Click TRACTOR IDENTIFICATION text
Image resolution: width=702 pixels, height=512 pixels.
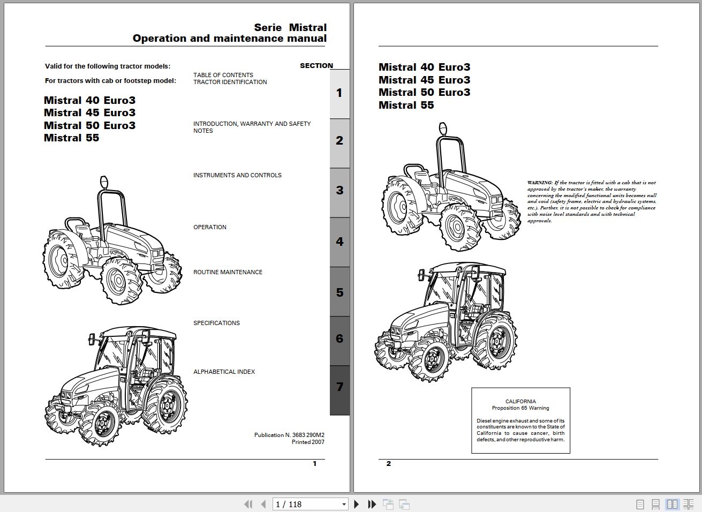(x=230, y=82)
